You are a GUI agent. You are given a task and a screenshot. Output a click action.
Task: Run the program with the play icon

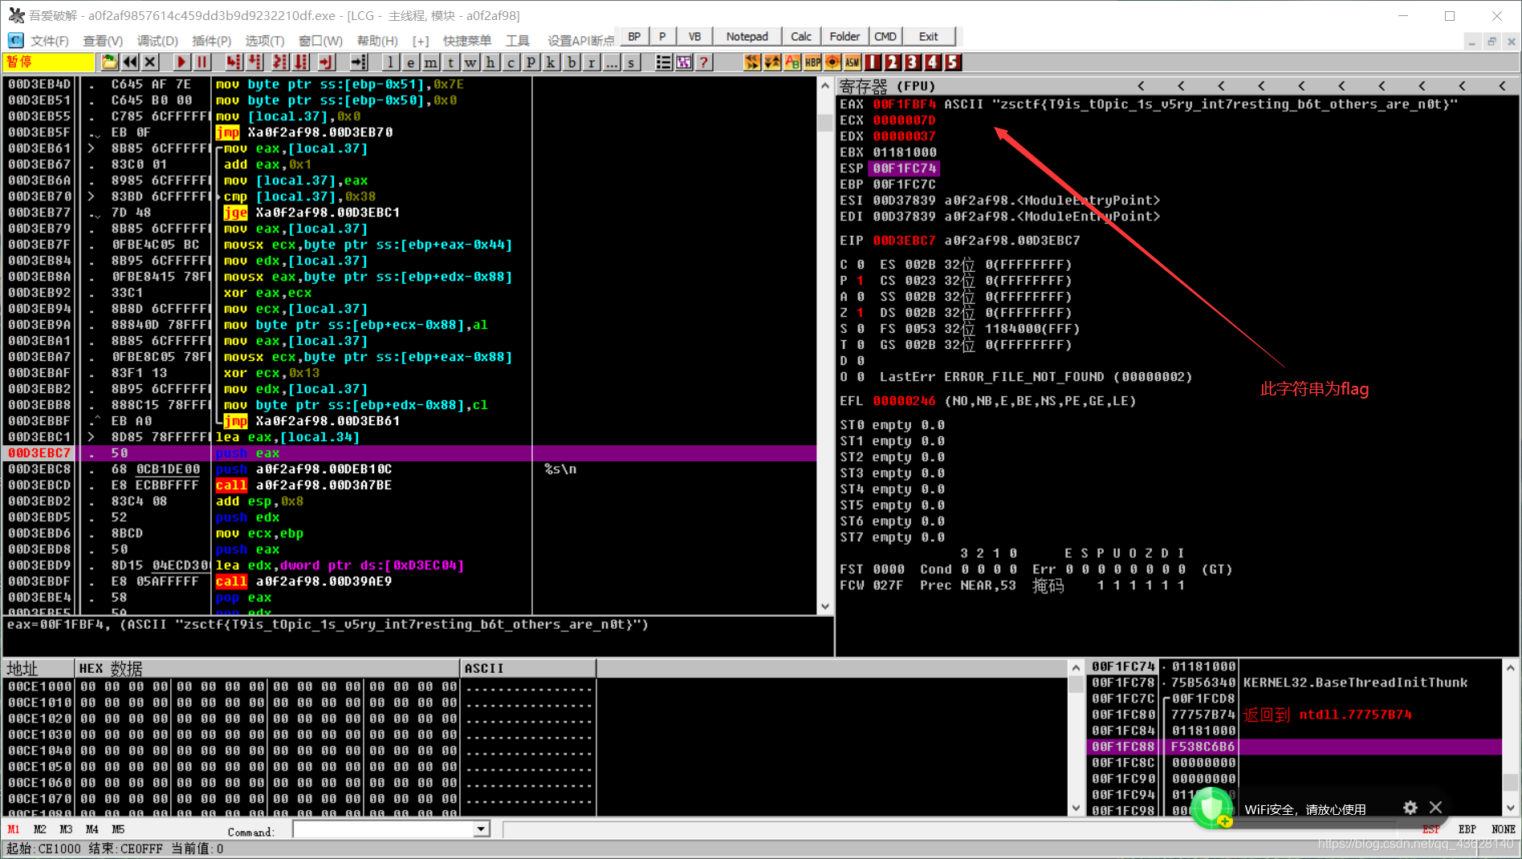pyautogui.click(x=181, y=62)
